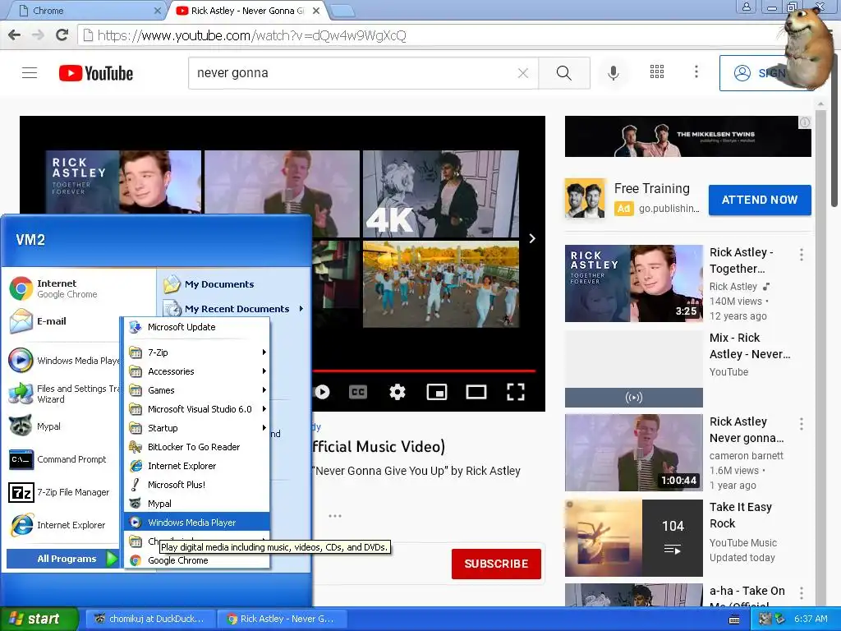841x631 pixels.
Task: Open the 4K end-screen video thumbnail
Action: pos(441,193)
